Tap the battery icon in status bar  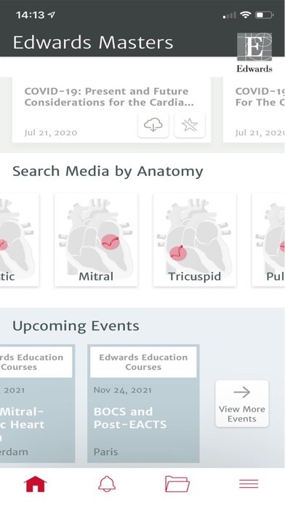265,15
